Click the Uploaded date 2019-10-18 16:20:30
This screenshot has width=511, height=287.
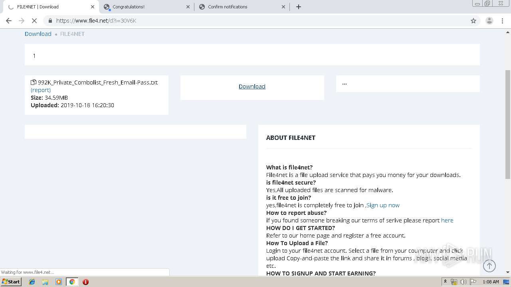point(87,105)
